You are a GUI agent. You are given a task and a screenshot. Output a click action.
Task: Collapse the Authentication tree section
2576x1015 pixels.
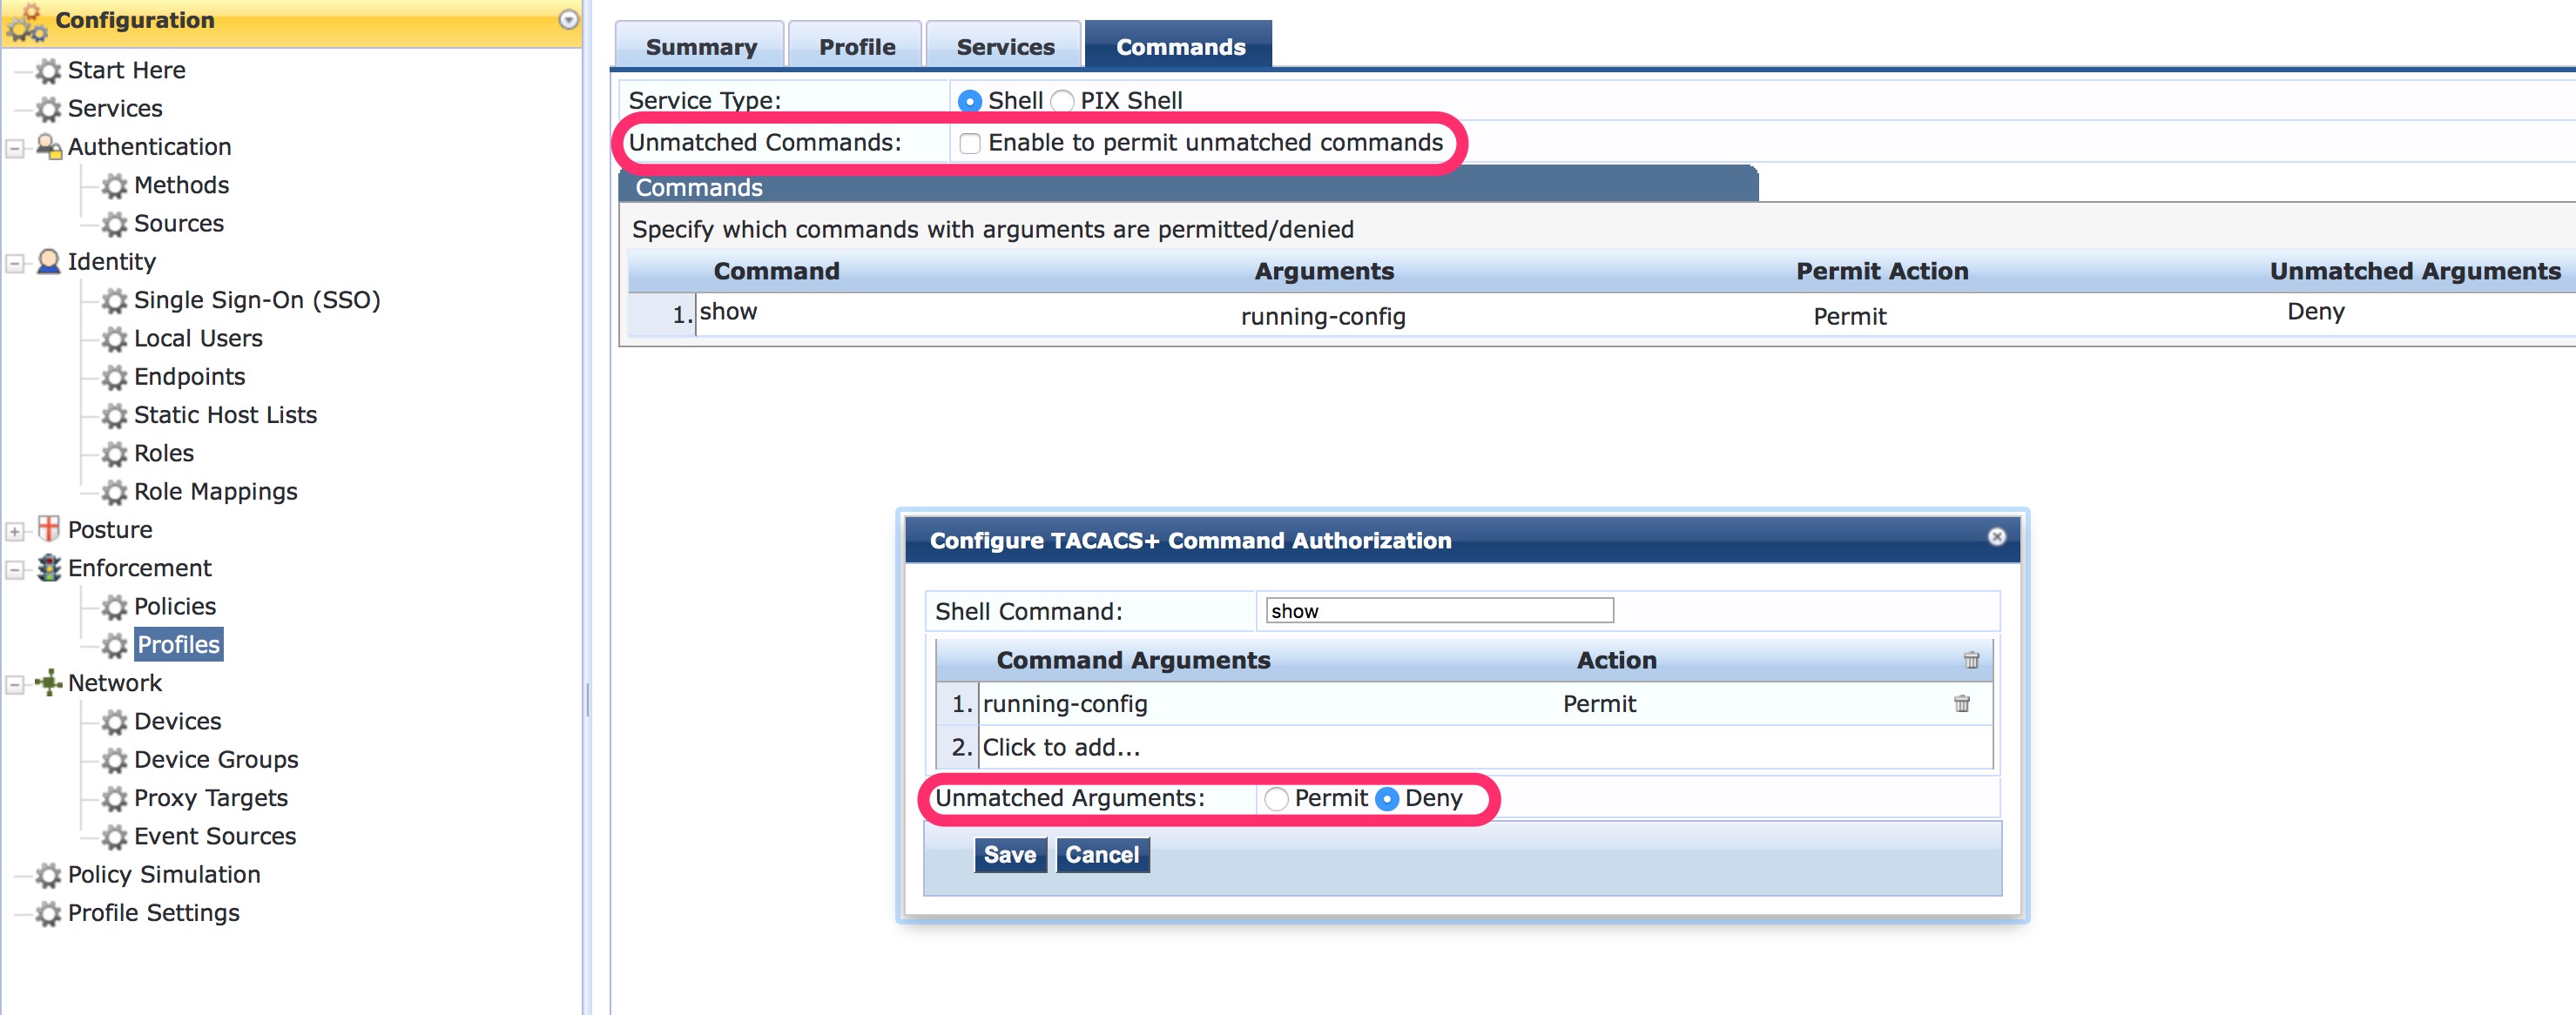point(14,146)
